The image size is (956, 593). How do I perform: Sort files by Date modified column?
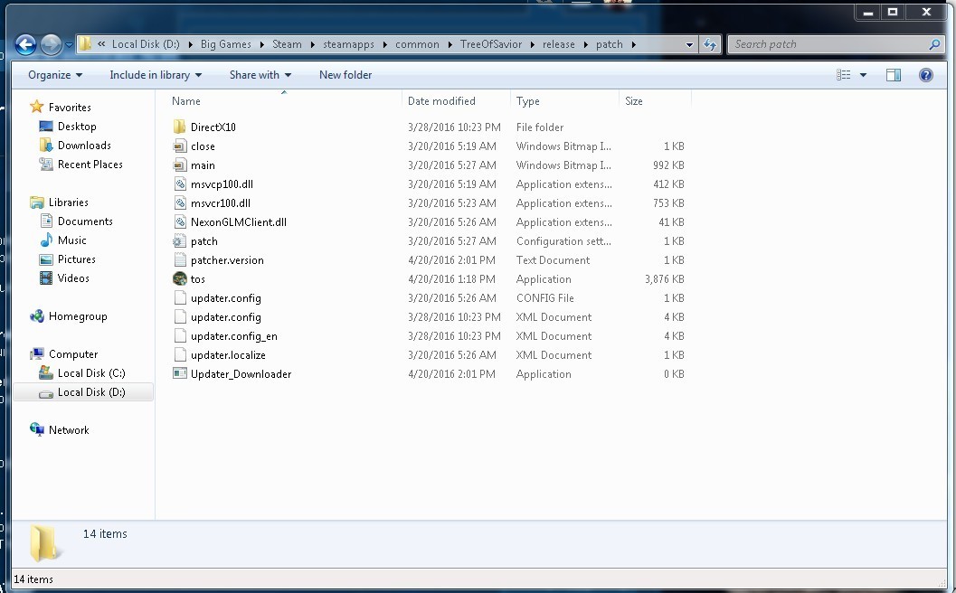coord(441,101)
